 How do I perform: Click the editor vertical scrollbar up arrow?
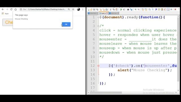178,17
